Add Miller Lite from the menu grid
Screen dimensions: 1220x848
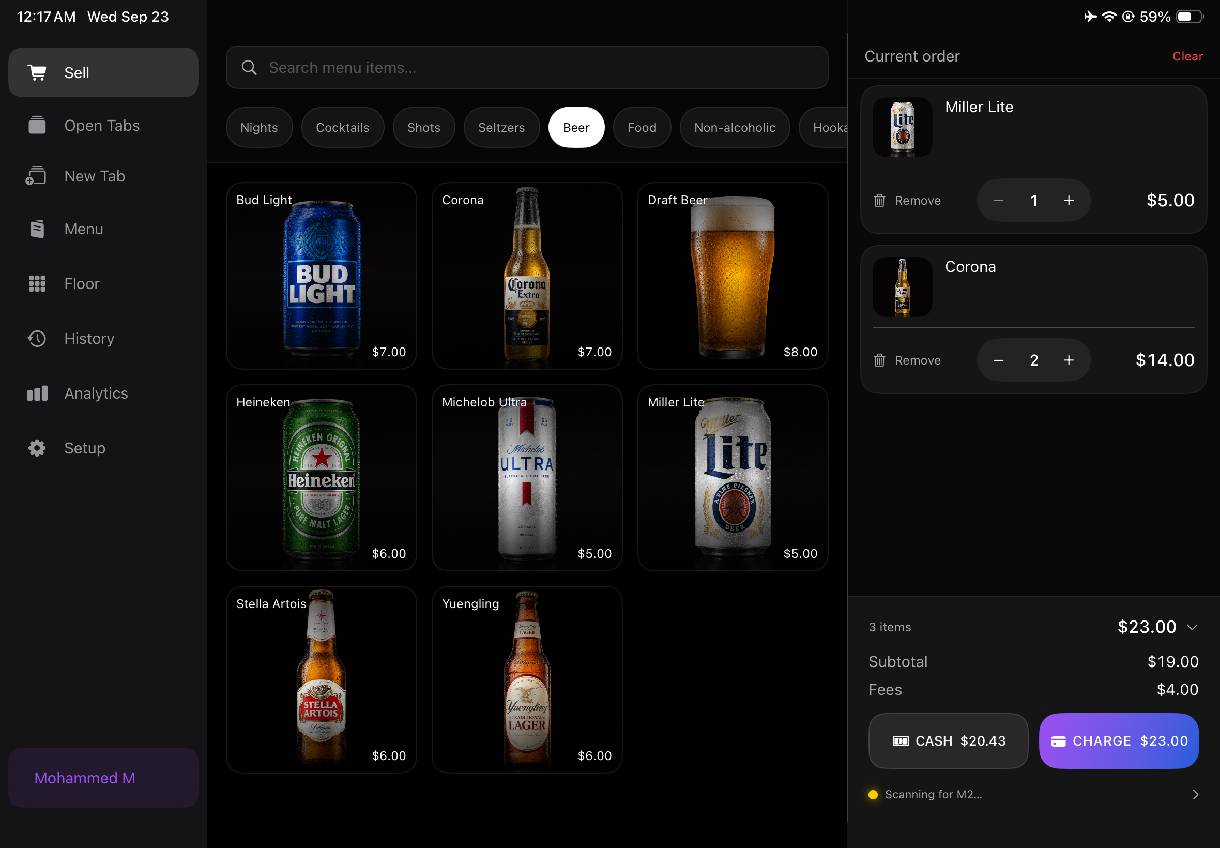coord(733,478)
